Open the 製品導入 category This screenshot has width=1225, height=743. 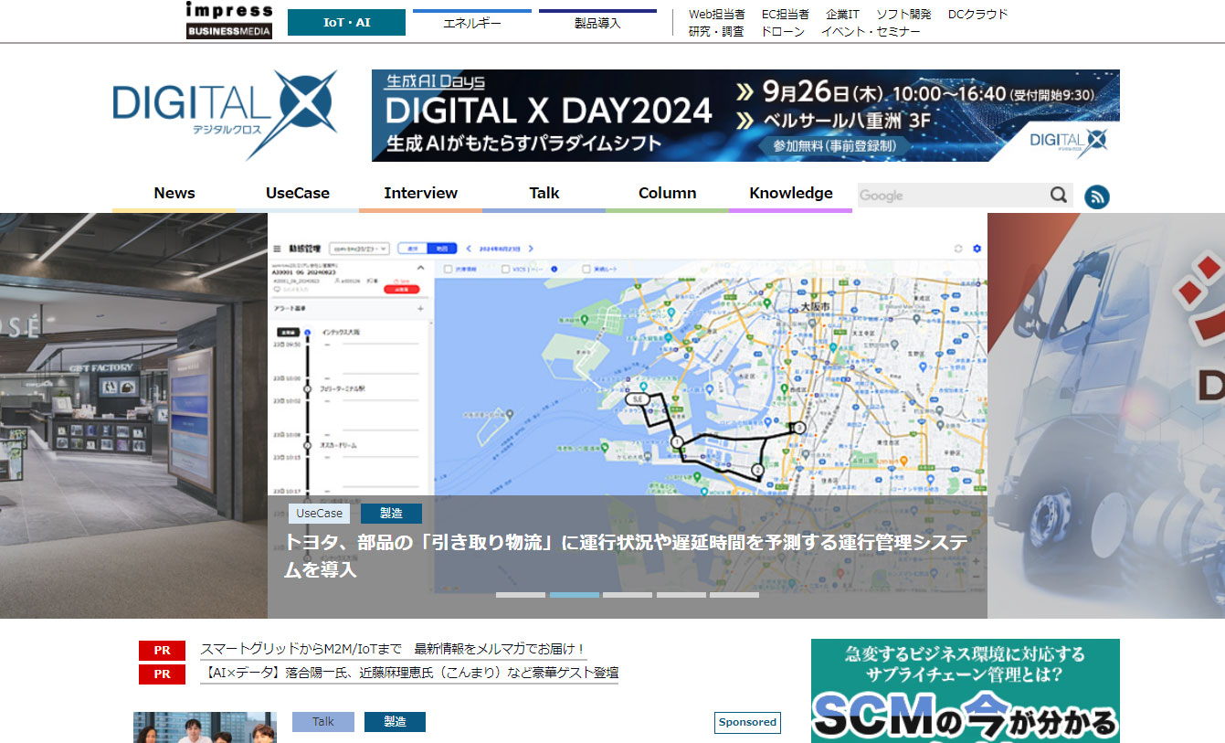tap(597, 24)
